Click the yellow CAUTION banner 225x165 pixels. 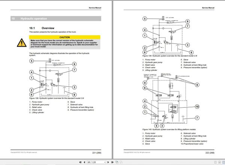pyautogui.click(x=64, y=37)
